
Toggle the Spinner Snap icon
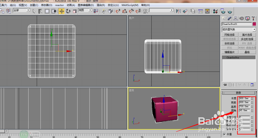pos(138,11)
